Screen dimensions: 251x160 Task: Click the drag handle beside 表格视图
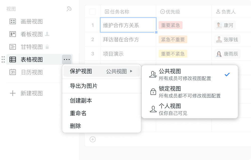point(3,59)
